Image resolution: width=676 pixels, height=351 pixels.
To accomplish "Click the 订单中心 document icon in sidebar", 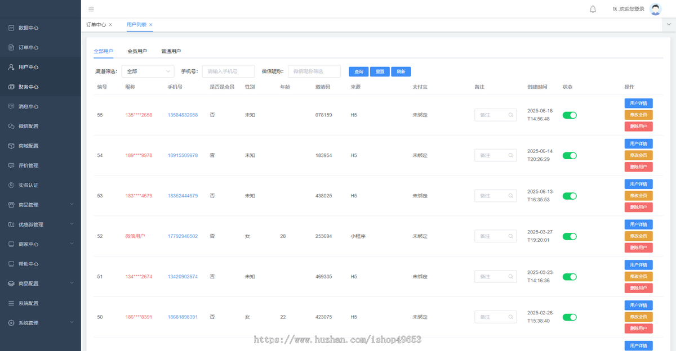I will tap(11, 47).
